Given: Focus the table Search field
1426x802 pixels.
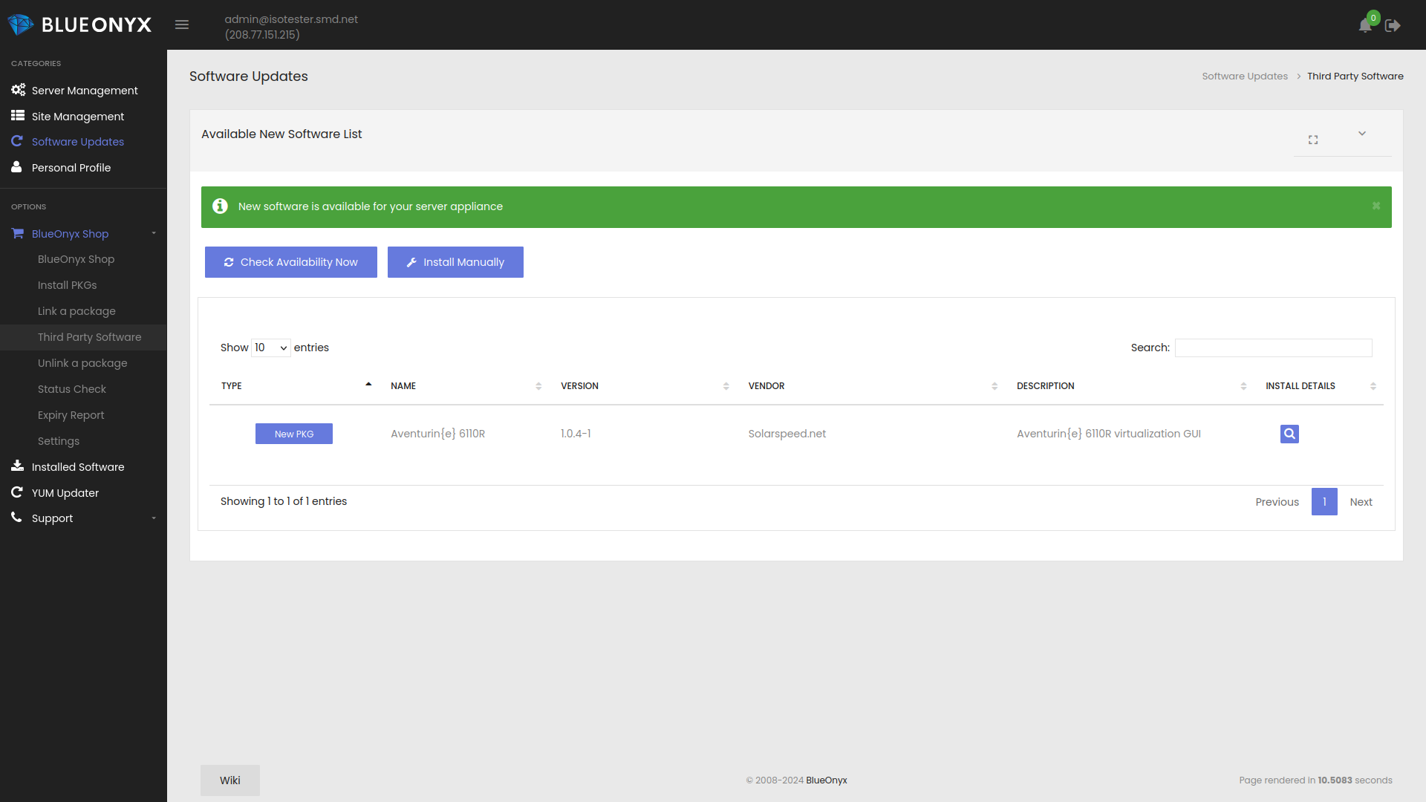Looking at the screenshot, I should tap(1274, 348).
